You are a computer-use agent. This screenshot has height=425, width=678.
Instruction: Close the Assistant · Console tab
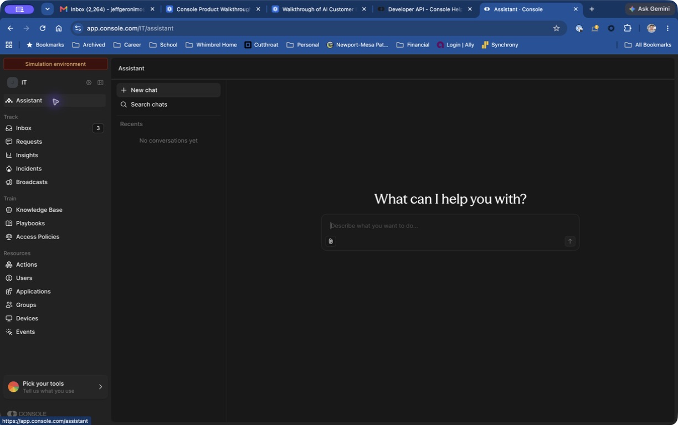[576, 9]
